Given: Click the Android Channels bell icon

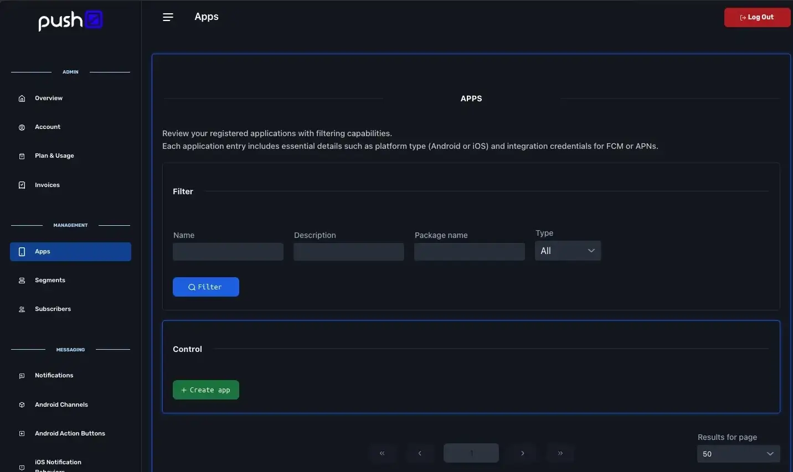Looking at the screenshot, I should [21, 404].
